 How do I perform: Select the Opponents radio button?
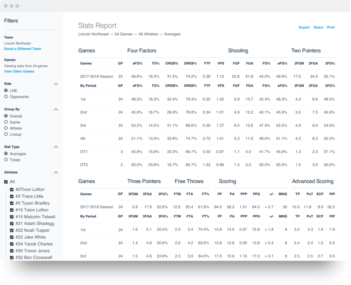pos(6,97)
